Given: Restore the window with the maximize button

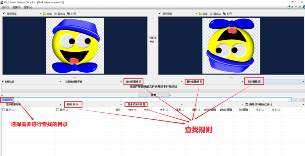Looking at the screenshot, I should (292, 2).
